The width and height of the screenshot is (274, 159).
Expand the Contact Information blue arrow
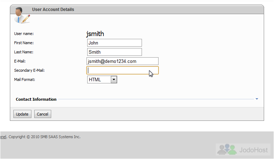pyautogui.click(x=257, y=99)
